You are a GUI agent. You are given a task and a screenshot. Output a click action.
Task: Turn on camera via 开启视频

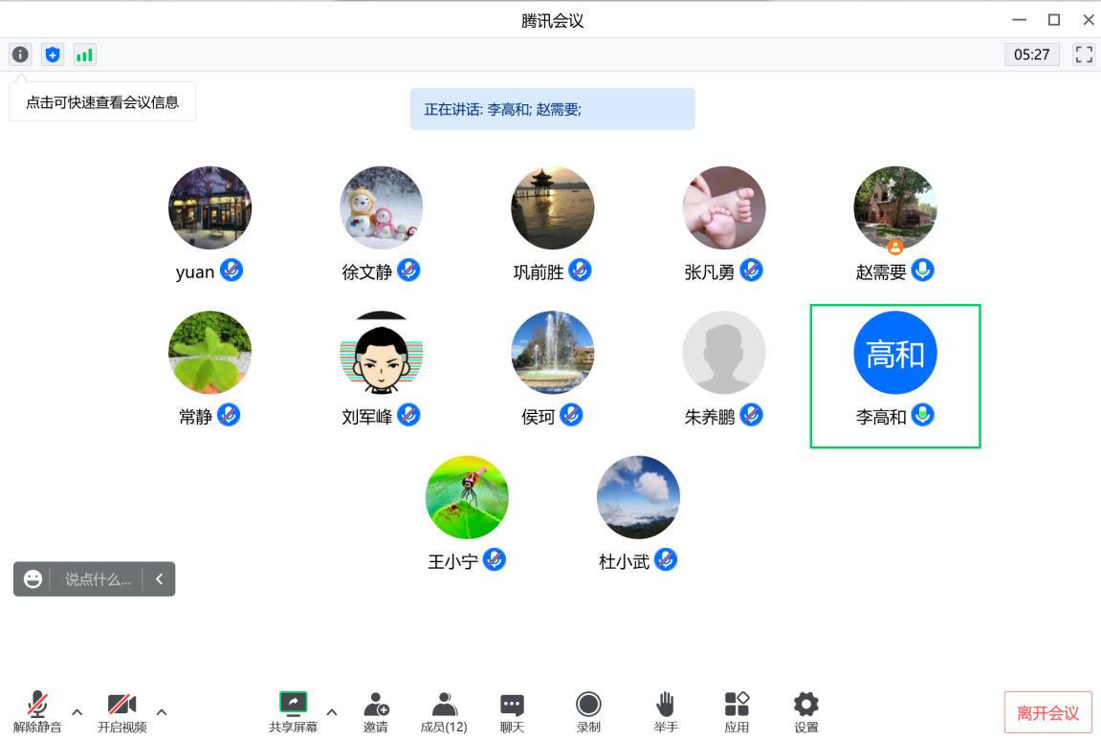click(121, 712)
